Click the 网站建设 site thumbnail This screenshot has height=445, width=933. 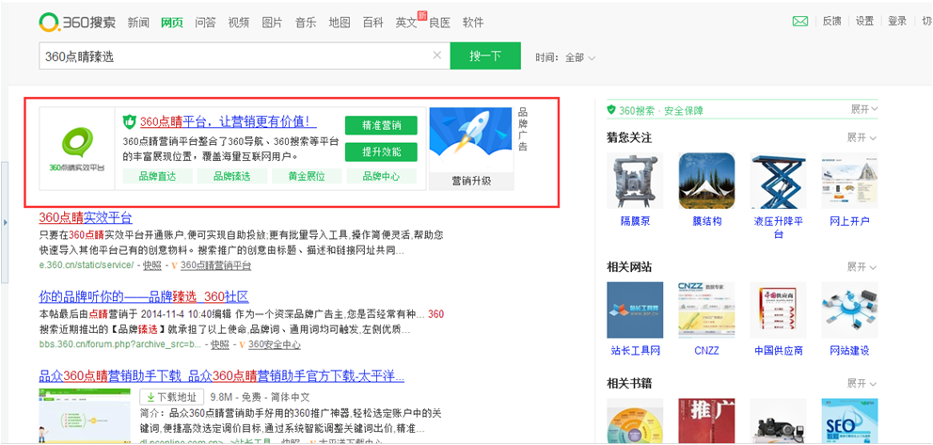pos(849,310)
